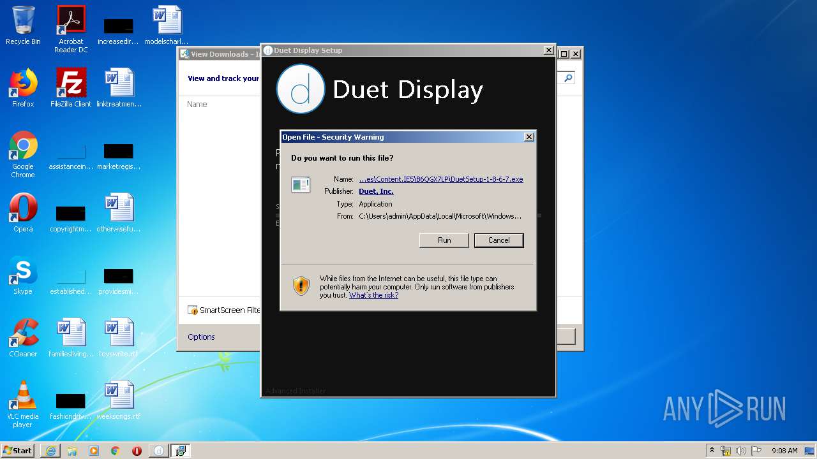Switch to Duet Display task on taskbar
Viewport: 817px width, 459px height.
pyautogui.click(x=159, y=451)
